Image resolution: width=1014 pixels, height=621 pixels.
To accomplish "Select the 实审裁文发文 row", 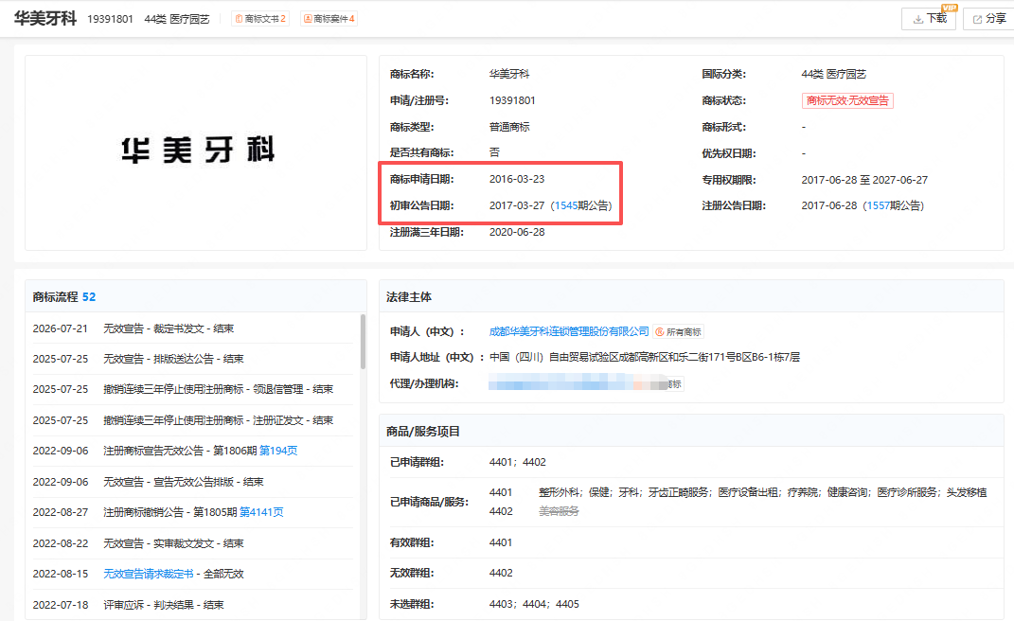I will coord(192,543).
